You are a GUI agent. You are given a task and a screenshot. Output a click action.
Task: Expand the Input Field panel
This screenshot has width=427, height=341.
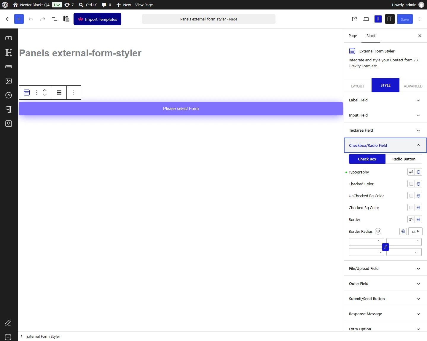[385, 115]
